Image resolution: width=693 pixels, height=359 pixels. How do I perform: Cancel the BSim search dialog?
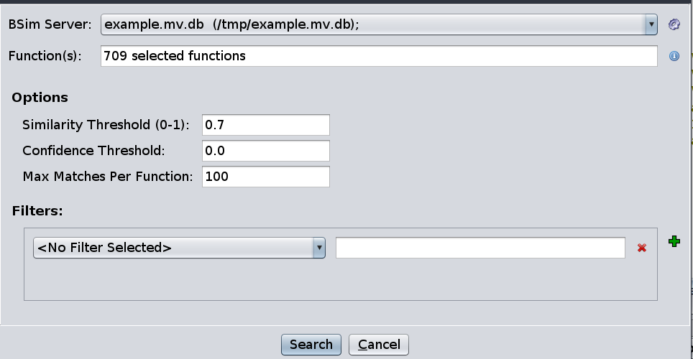(x=378, y=345)
